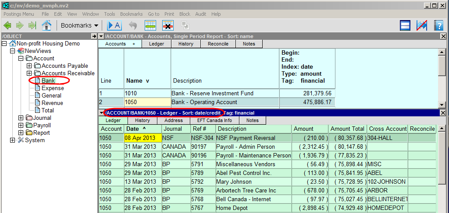Collapse the Account folder in tree

click(21, 59)
